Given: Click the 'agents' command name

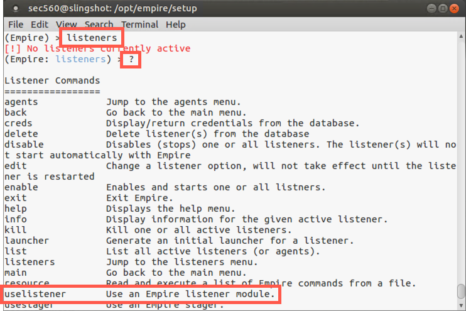Looking at the screenshot, I should [x=21, y=102].
